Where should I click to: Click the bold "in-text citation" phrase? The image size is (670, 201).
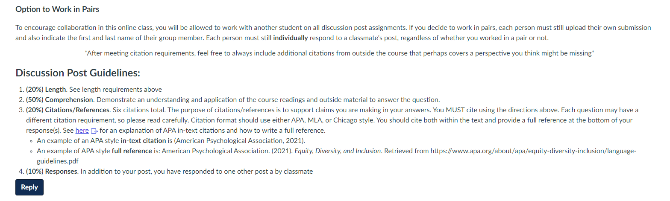pos(144,141)
